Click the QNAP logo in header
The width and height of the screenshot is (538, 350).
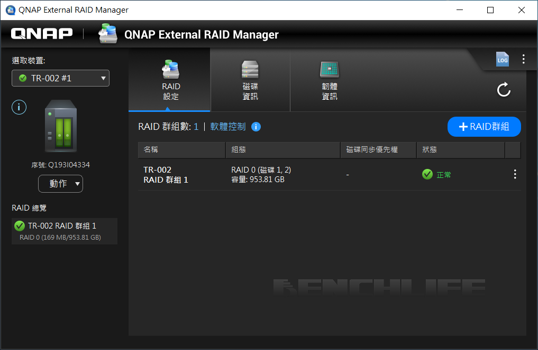42,34
